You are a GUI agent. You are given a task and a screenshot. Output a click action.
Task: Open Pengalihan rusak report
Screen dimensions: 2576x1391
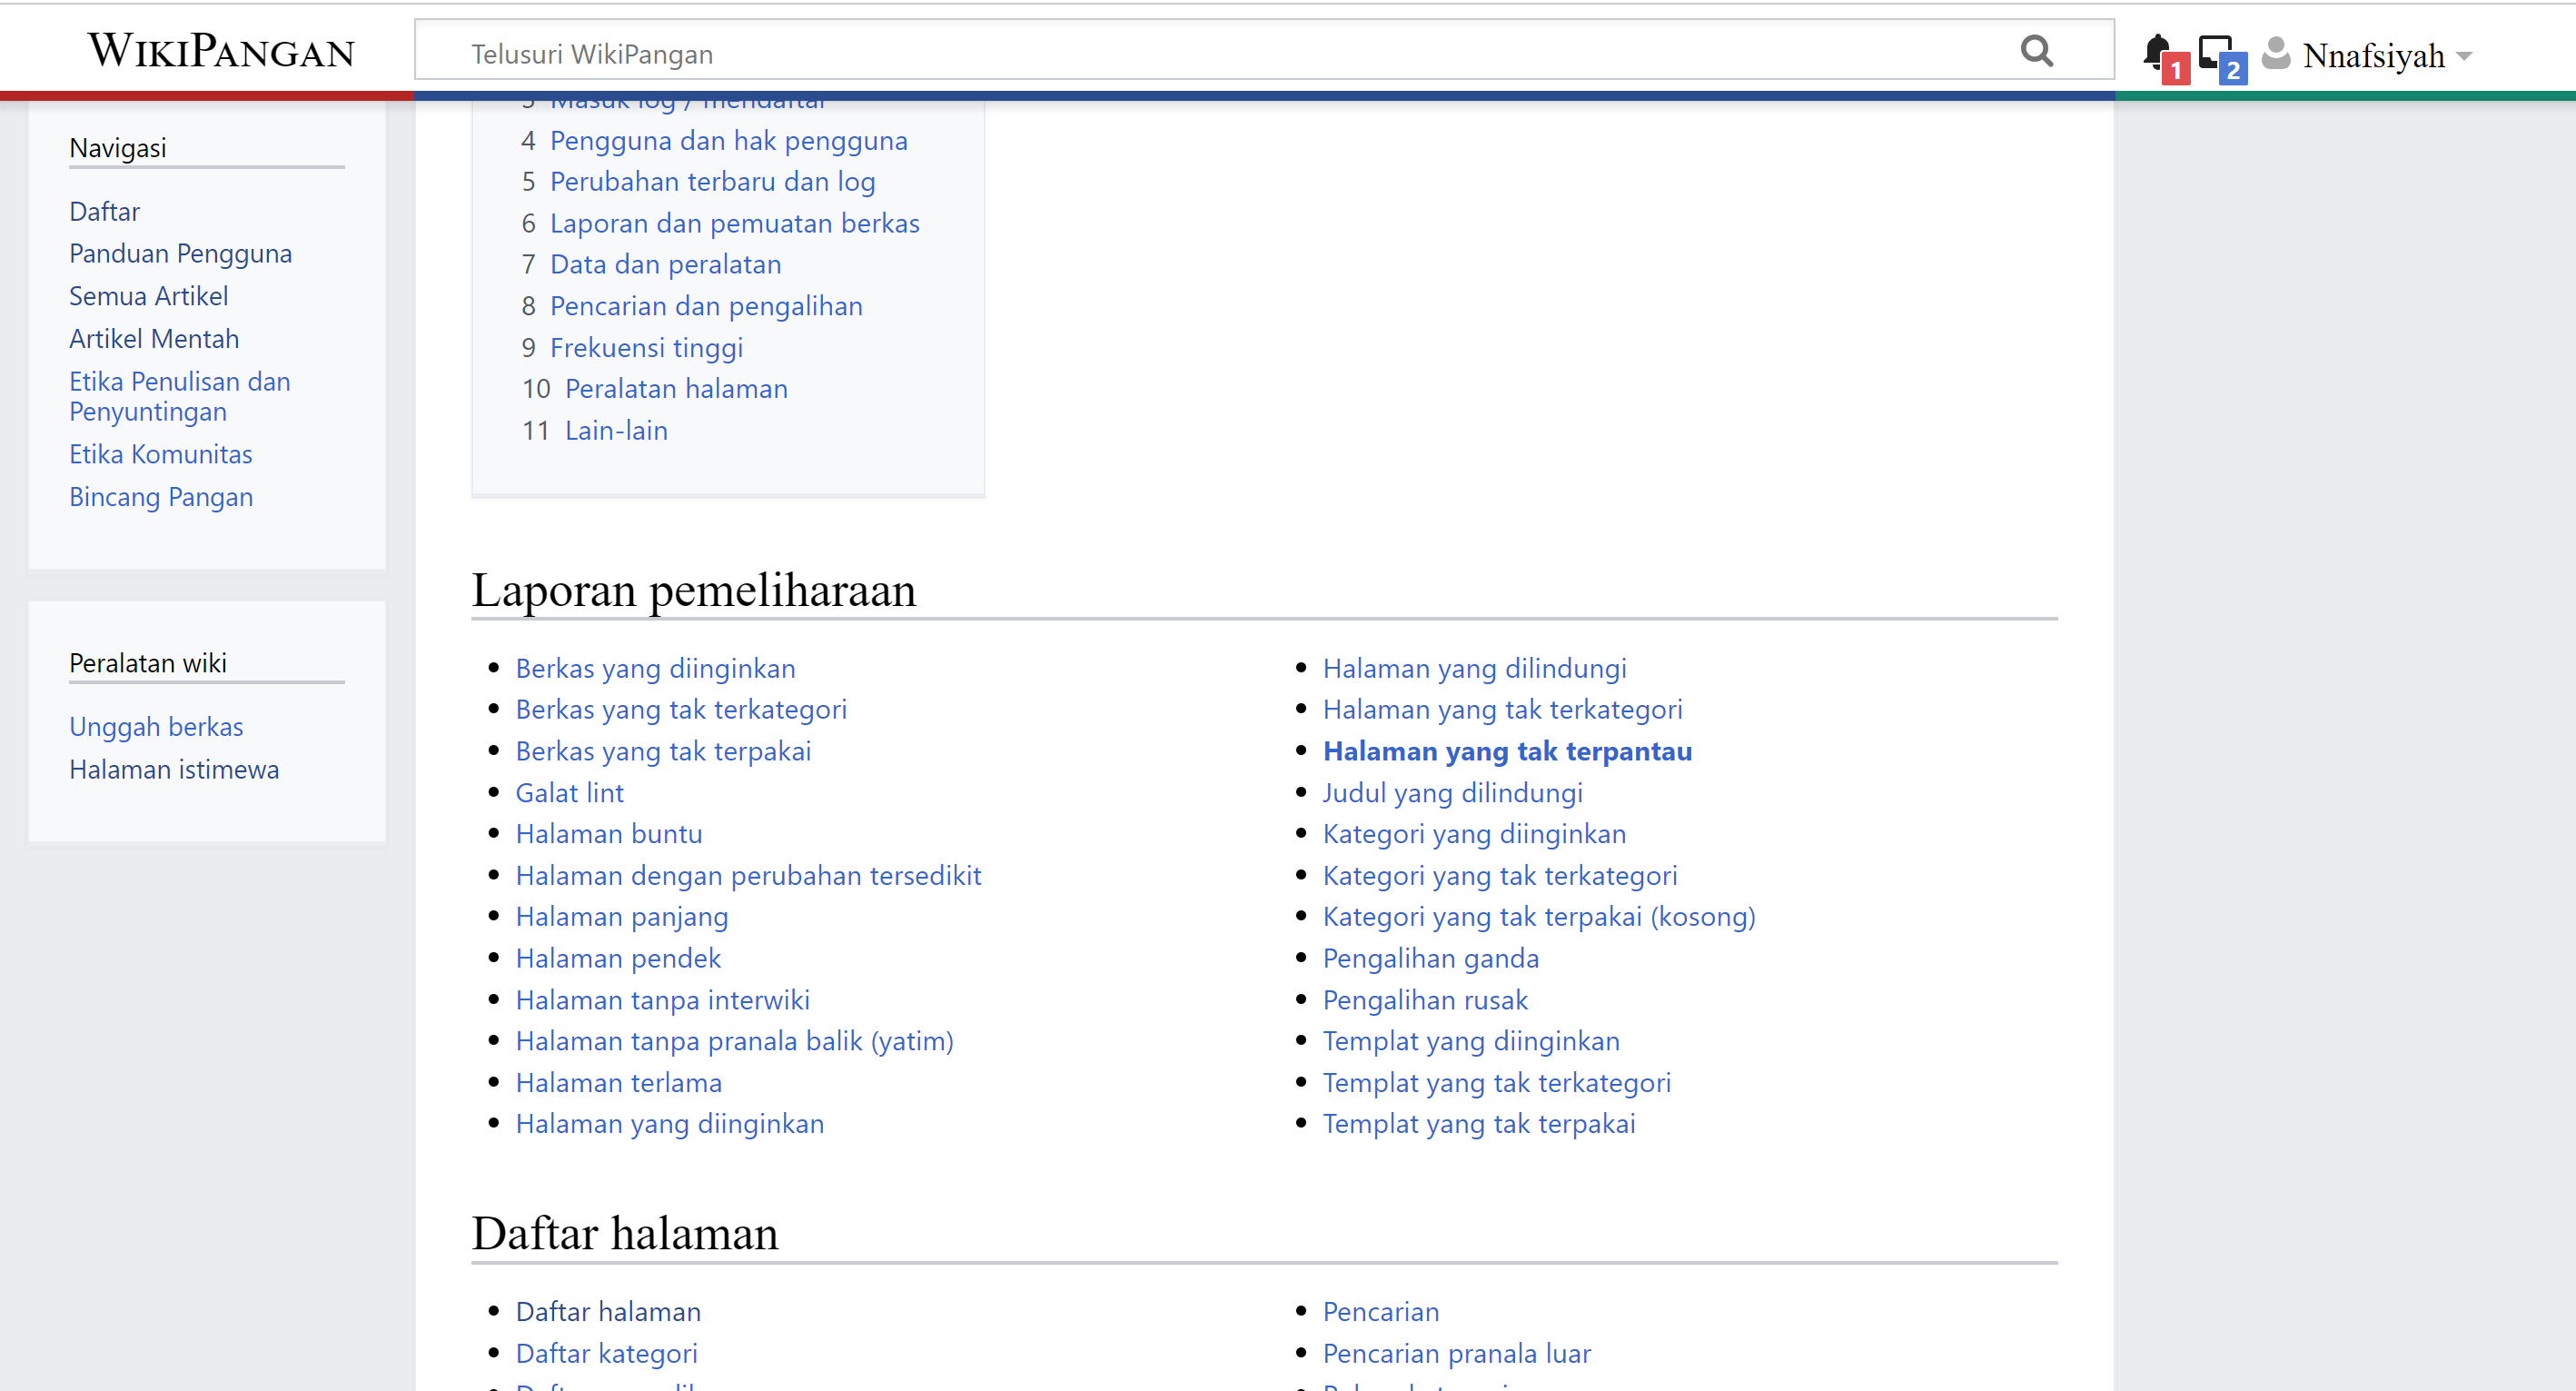point(1425,999)
